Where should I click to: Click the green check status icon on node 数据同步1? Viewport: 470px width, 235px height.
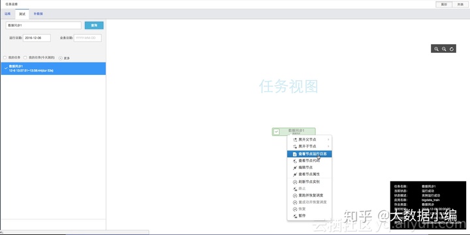pos(276,131)
